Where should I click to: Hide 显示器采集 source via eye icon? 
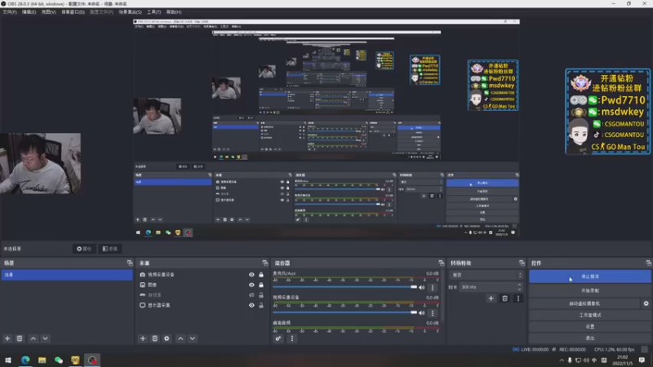tap(251, 305)
